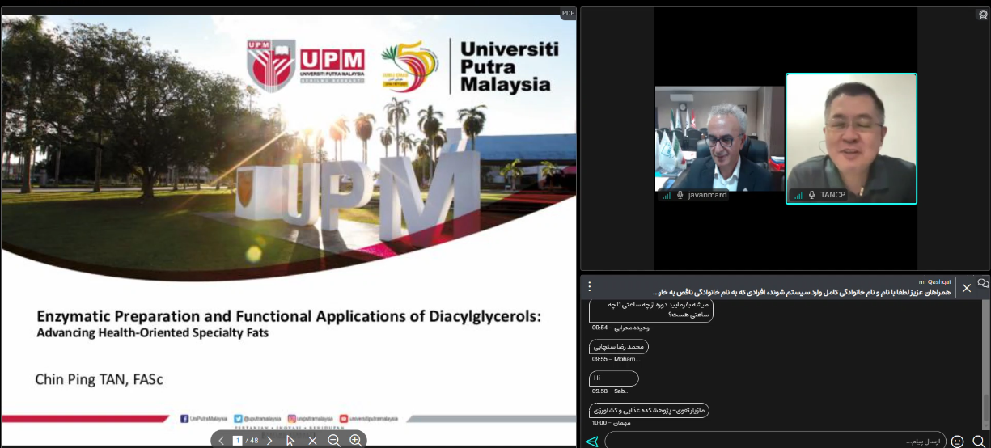Zoom out of the presentation
Image resolution: width=991 pixels, height=448 pixels.
click(333, 441)
